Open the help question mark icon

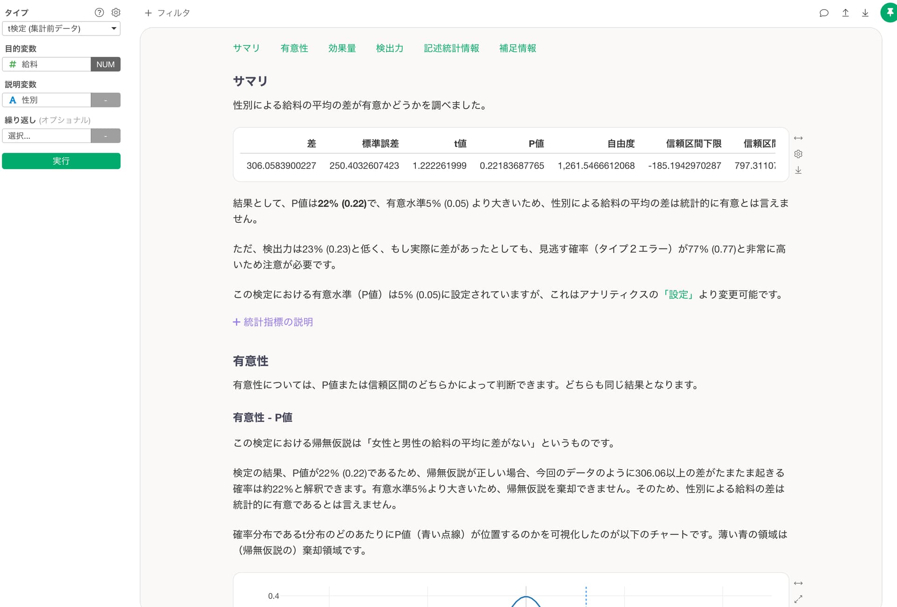click(99, 13)
